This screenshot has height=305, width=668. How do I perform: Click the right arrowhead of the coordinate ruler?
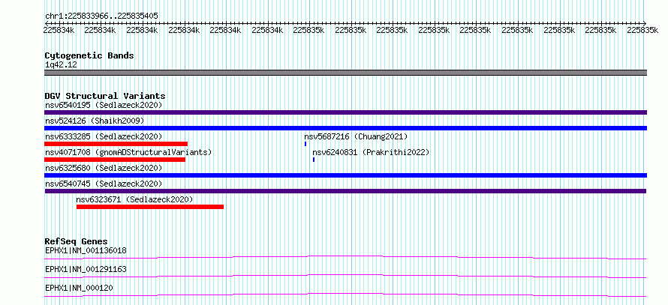coord(645,23)
